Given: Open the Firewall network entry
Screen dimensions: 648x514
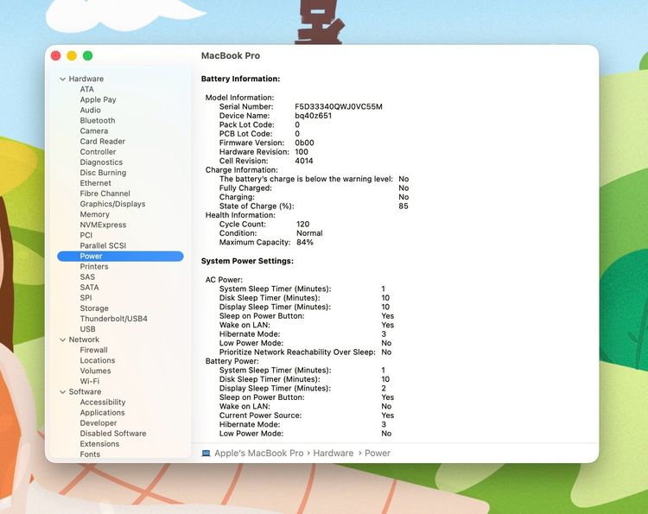Looking at the screenshot, I should pyautogui.click(x=94, y=350).
